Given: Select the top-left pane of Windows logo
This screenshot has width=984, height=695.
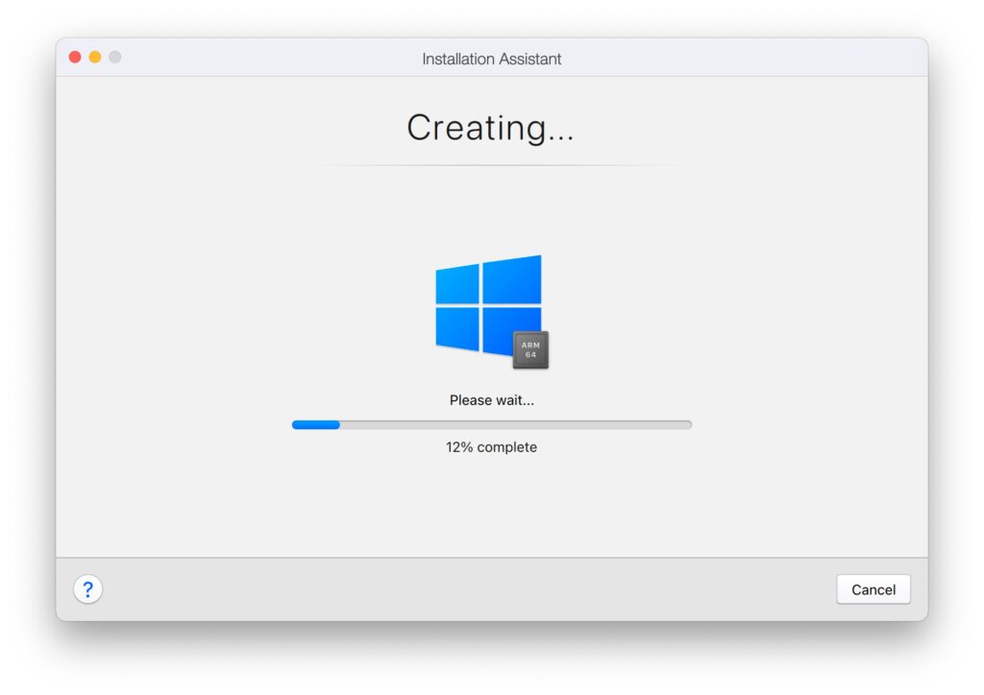Looking at the screenshot, I should tap(457, 284).
